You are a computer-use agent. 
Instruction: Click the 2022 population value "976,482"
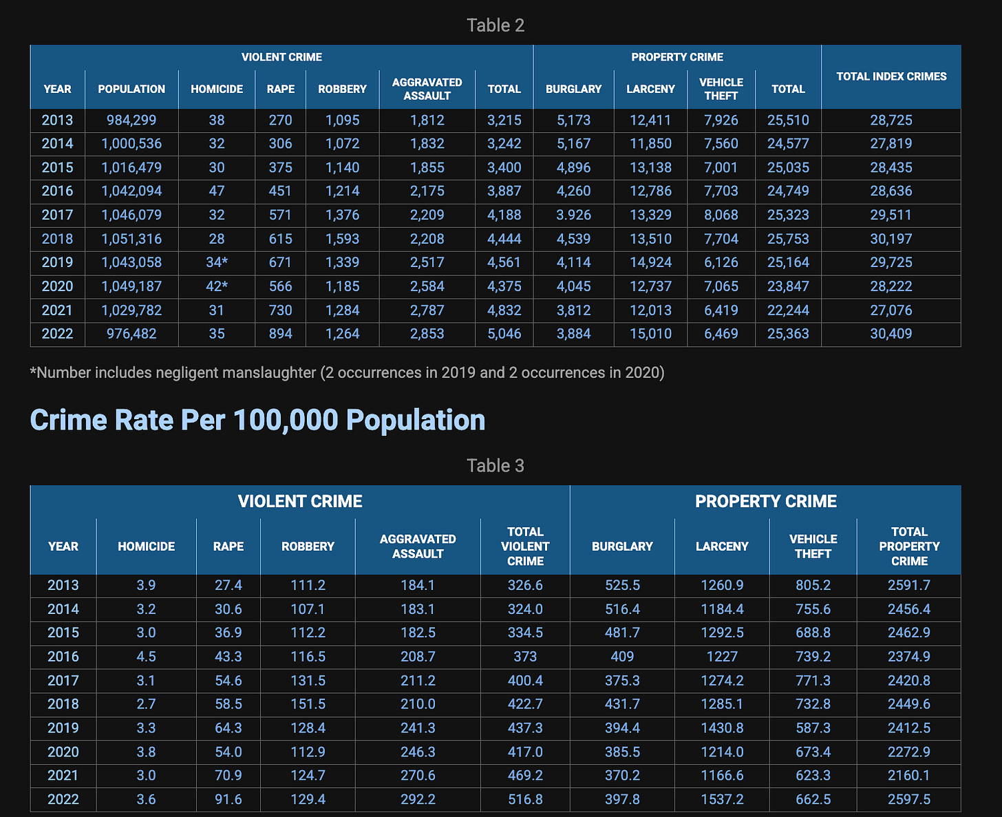coord(131,334)
